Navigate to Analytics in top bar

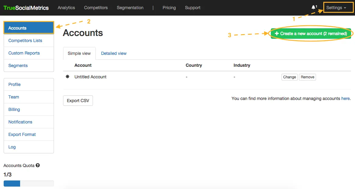coord(66,8)
